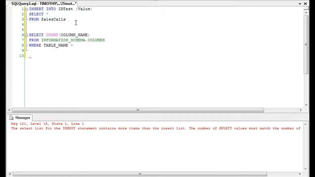Click the 'WHERE TABLE_NAME =' line
The image size is (315, 177).
(x=51, y=45)
